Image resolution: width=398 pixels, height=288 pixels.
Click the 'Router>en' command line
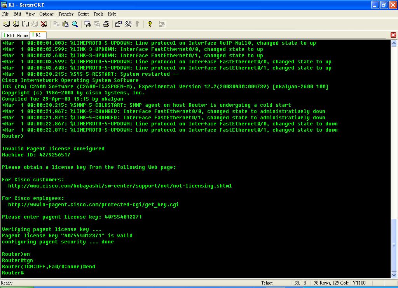pyautogui.click(x=16, y=254)
